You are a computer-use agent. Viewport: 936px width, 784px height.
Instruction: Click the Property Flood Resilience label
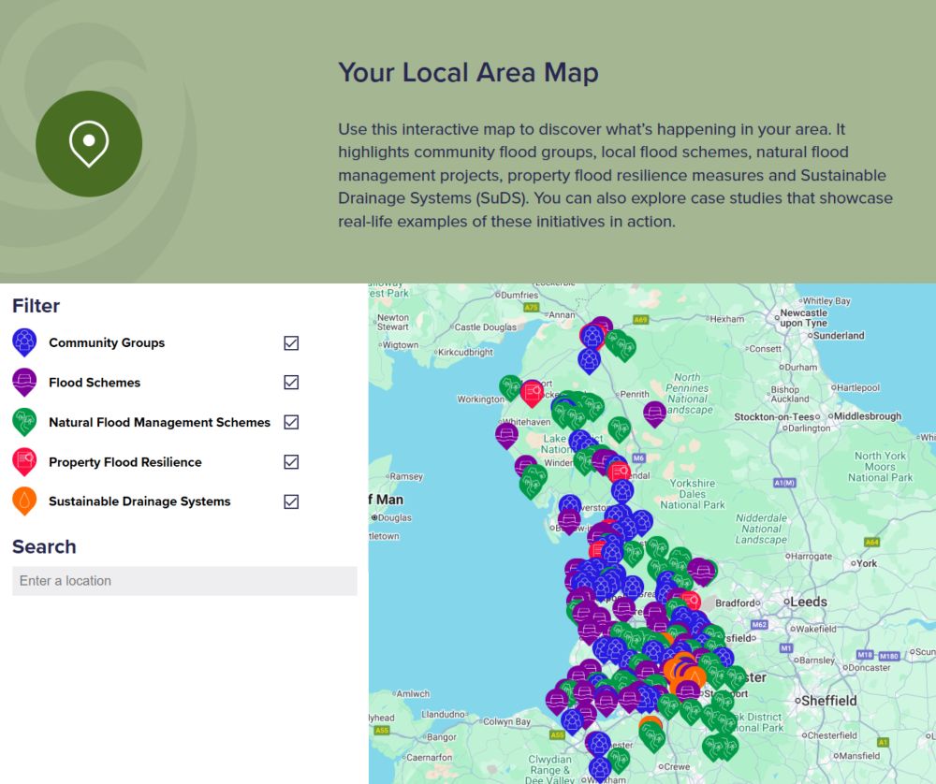click(125, 462)
